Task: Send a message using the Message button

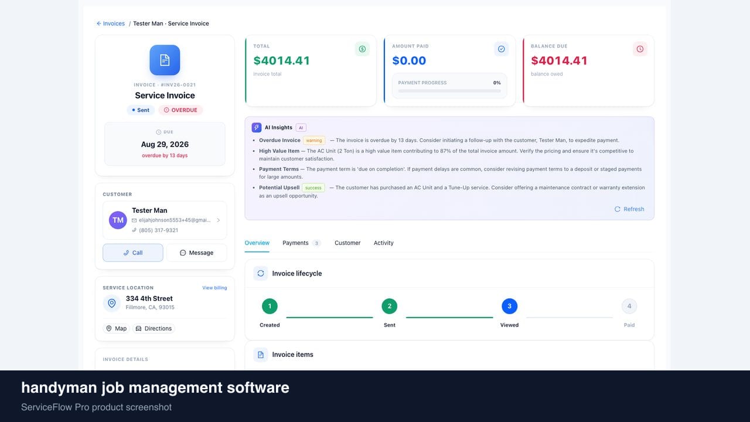Action: 196,253
